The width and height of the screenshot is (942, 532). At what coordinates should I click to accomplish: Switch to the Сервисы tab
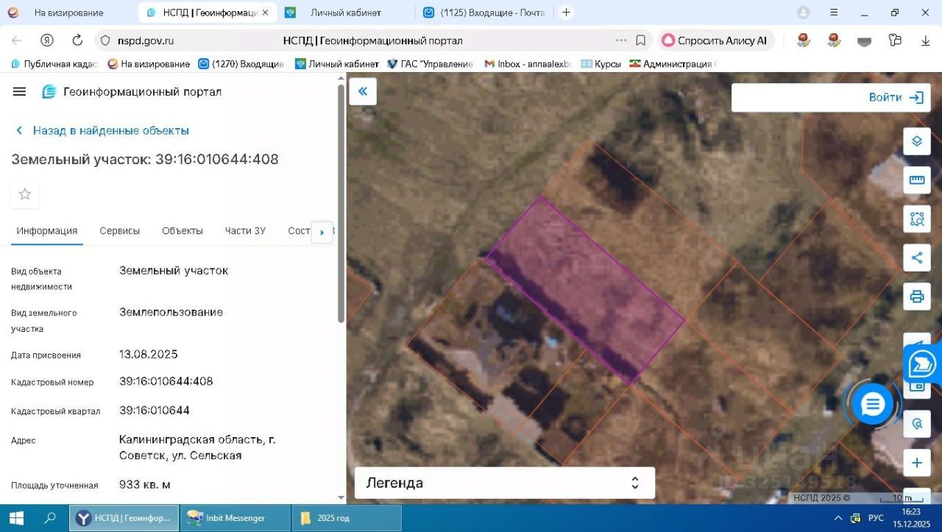point(120,231)
